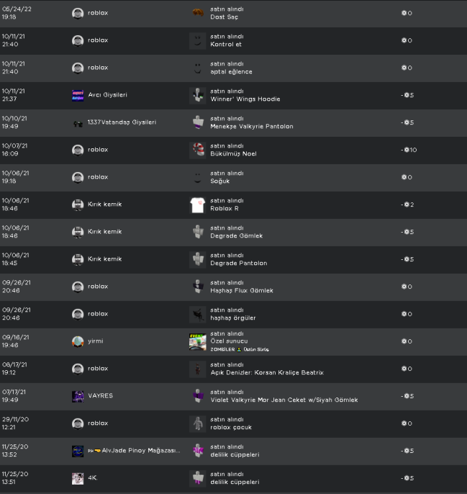Click the Degrade Gömlek item link
The height and width of the screenshot is (494, 467).
(x=236, y=236)
